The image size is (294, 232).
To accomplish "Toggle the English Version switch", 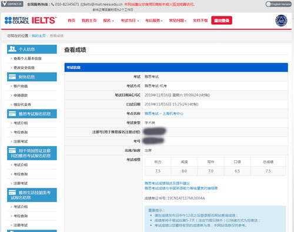I will click(x=278, y=4).
